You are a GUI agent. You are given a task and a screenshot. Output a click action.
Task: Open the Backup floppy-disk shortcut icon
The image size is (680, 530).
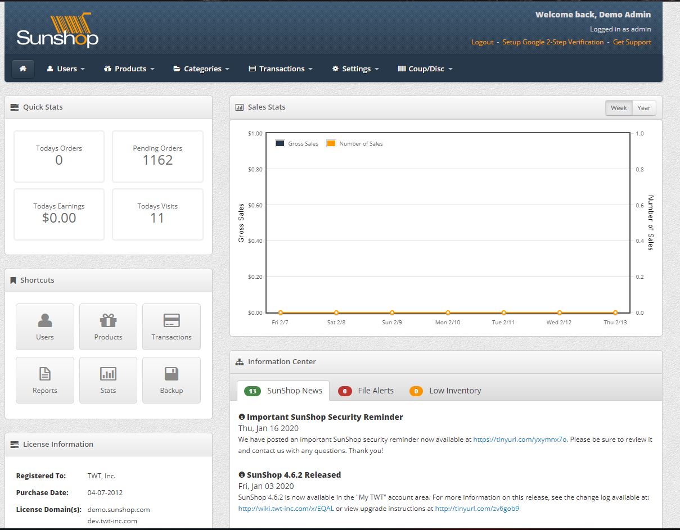[x=172, y=380]
